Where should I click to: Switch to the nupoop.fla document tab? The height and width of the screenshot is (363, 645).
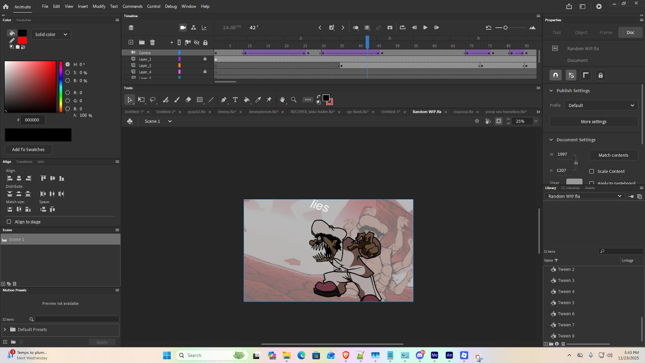[x=464, y=112]
